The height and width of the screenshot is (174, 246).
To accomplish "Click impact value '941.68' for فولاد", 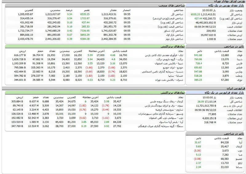I will pos(198,55).
